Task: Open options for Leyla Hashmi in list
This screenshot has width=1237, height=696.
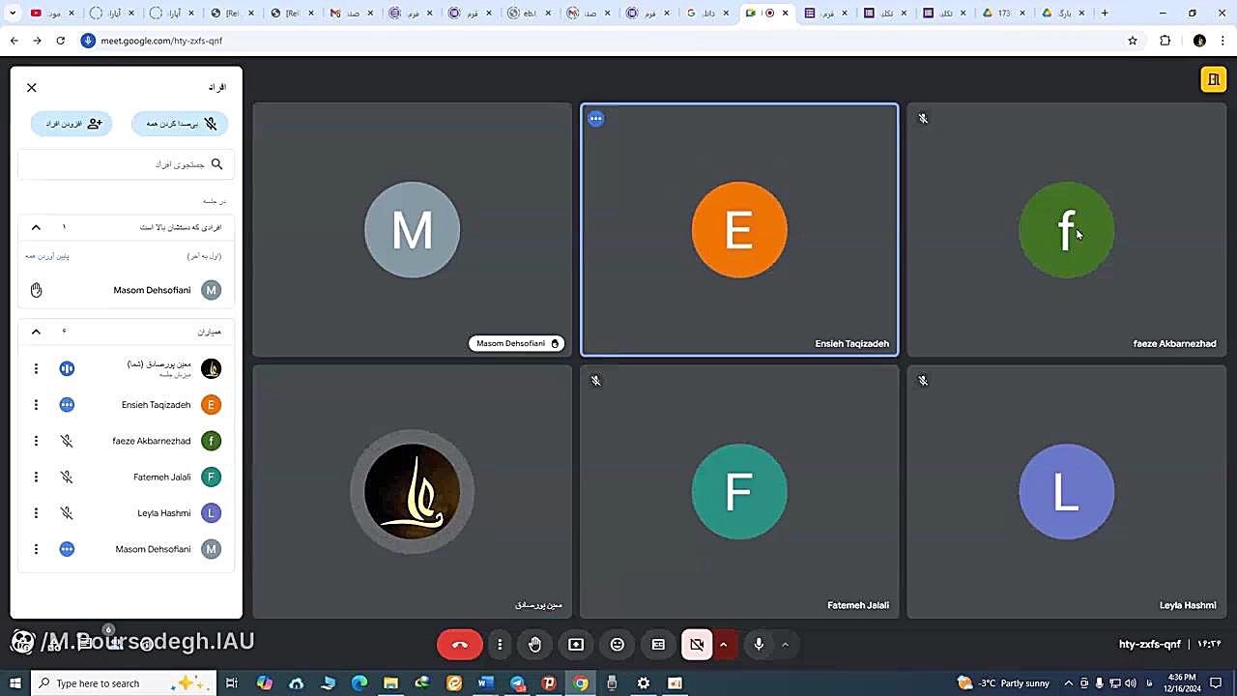Action: pyautogui.click(x=36, y=513)
